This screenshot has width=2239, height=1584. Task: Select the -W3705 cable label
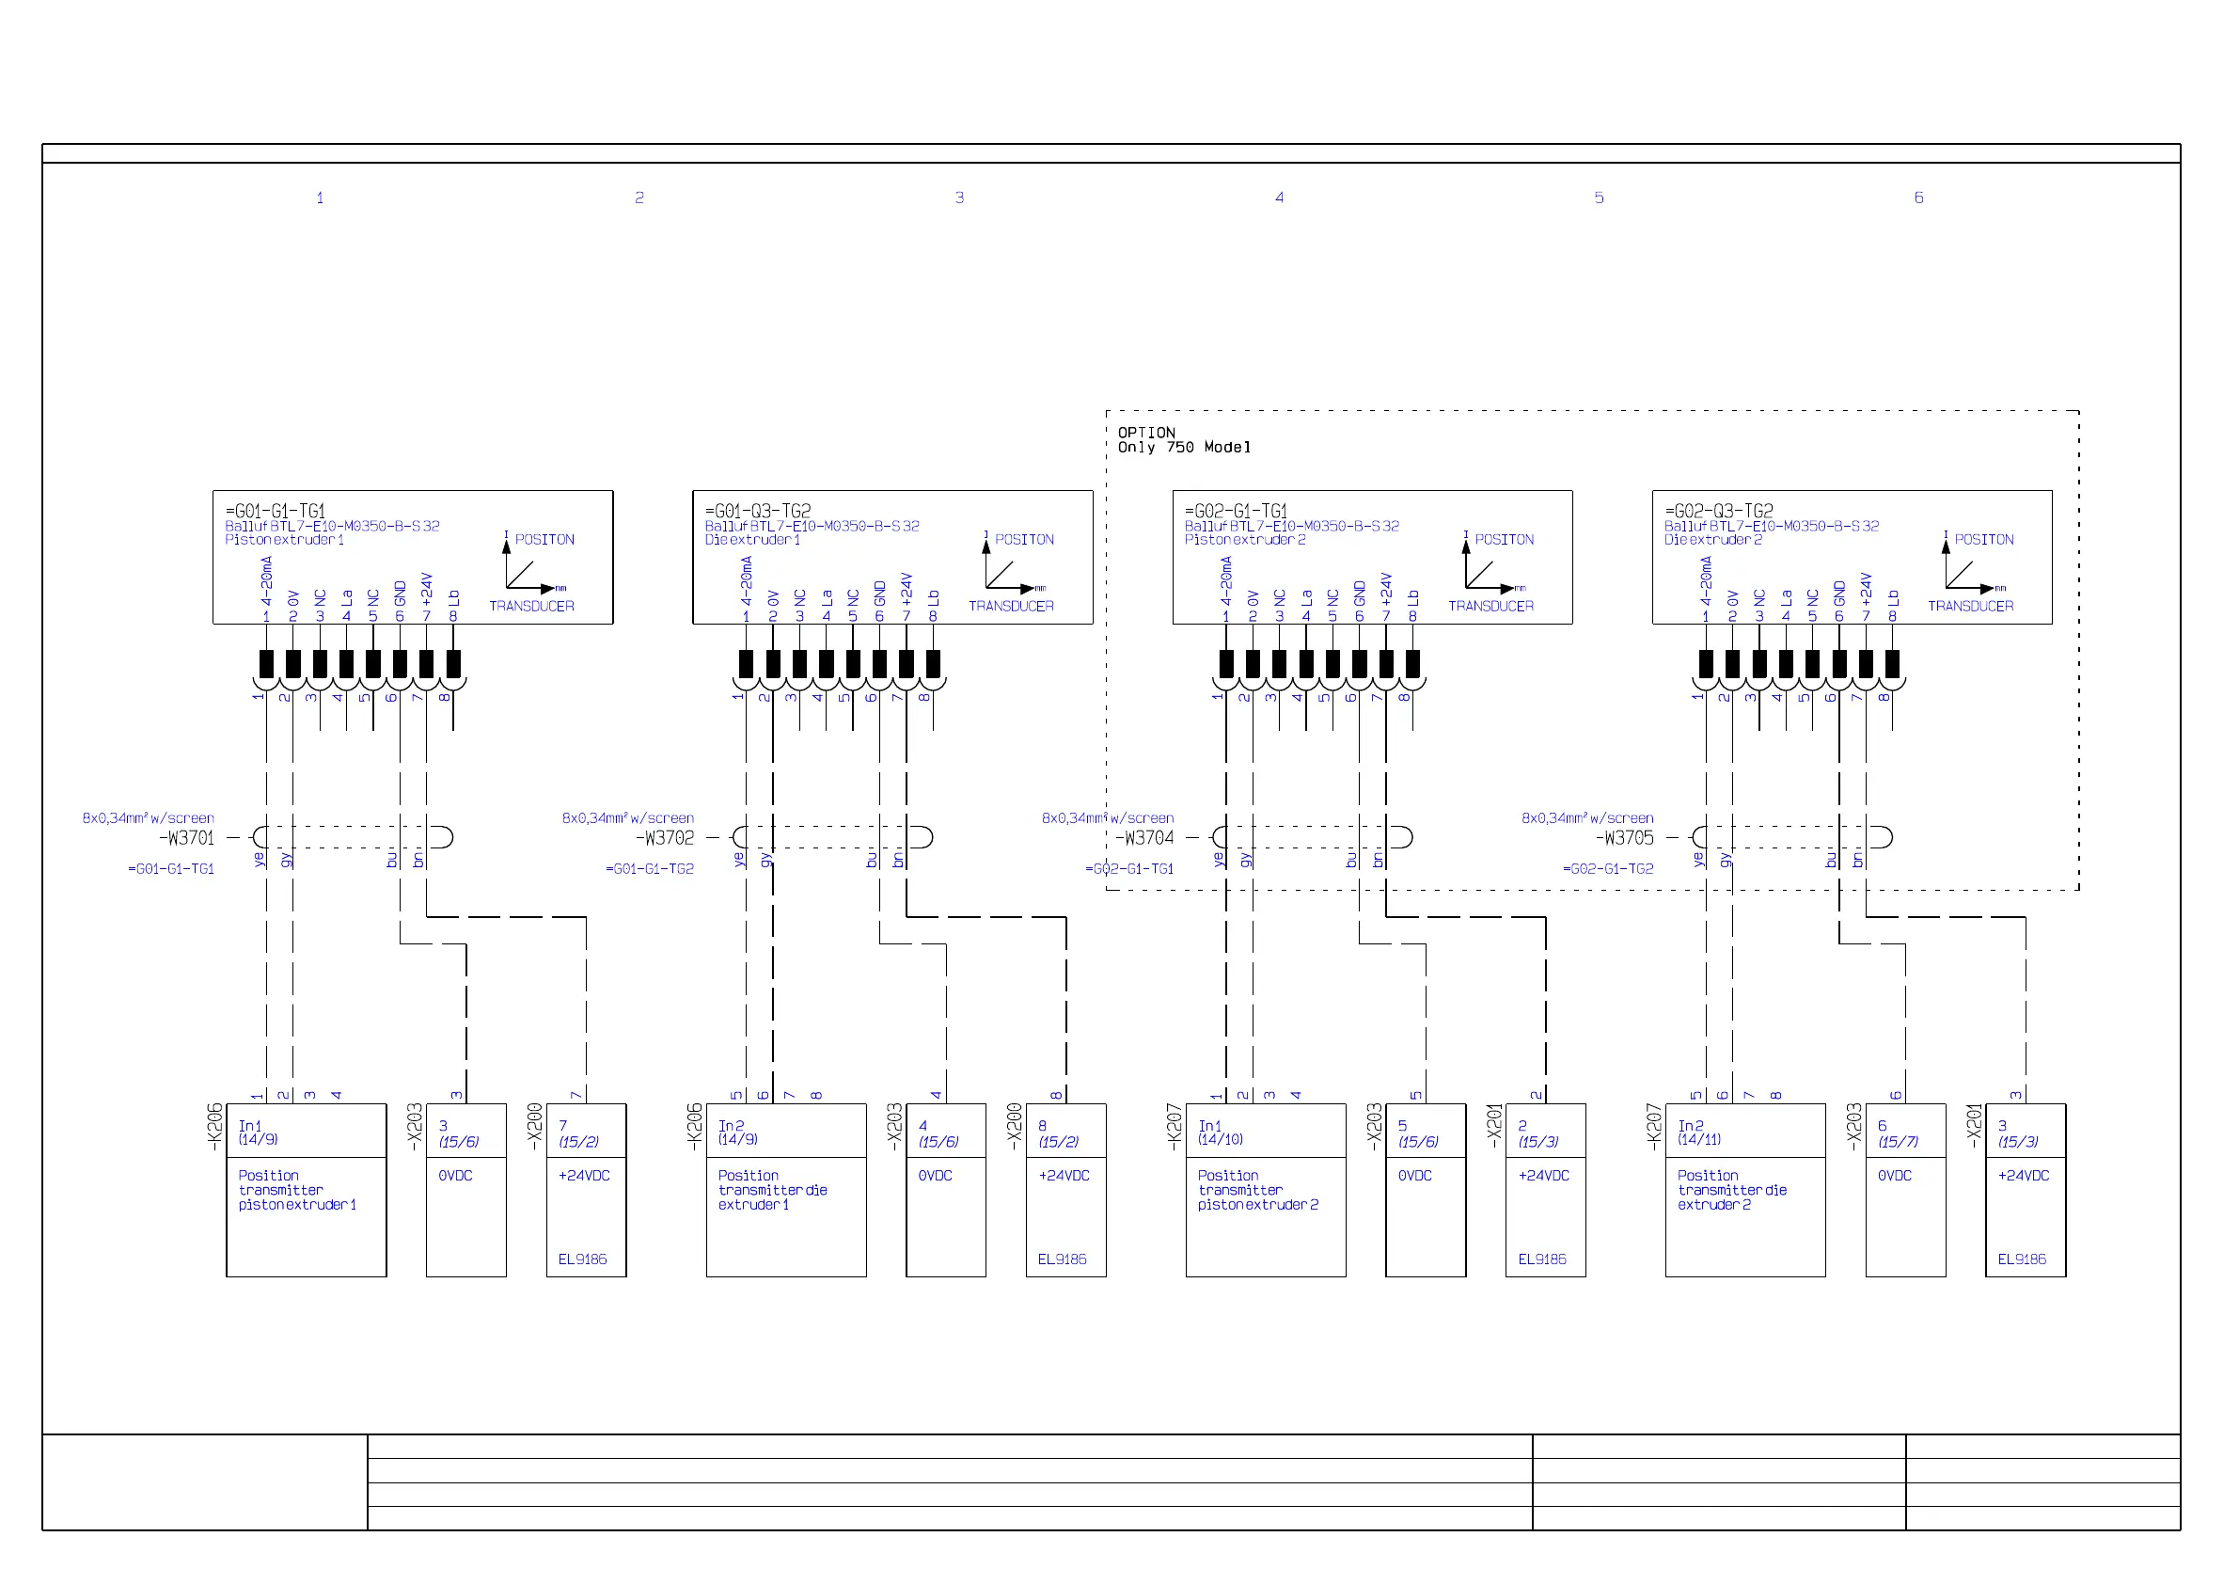tap(1625, 838)
